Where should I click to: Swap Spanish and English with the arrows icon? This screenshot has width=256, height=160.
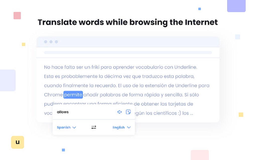(x=94, y=127)
